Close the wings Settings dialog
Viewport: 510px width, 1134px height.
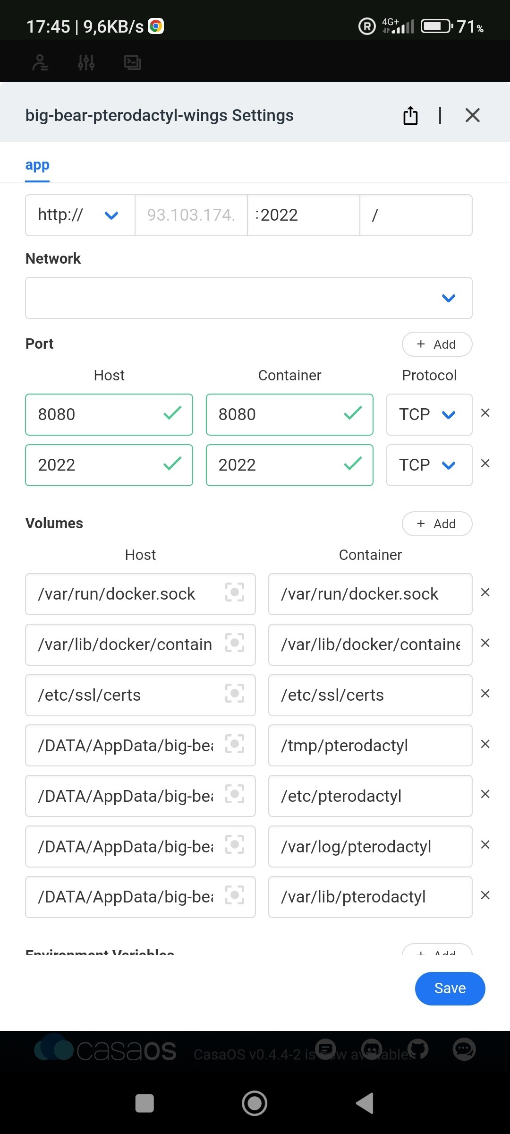point(472,115)
